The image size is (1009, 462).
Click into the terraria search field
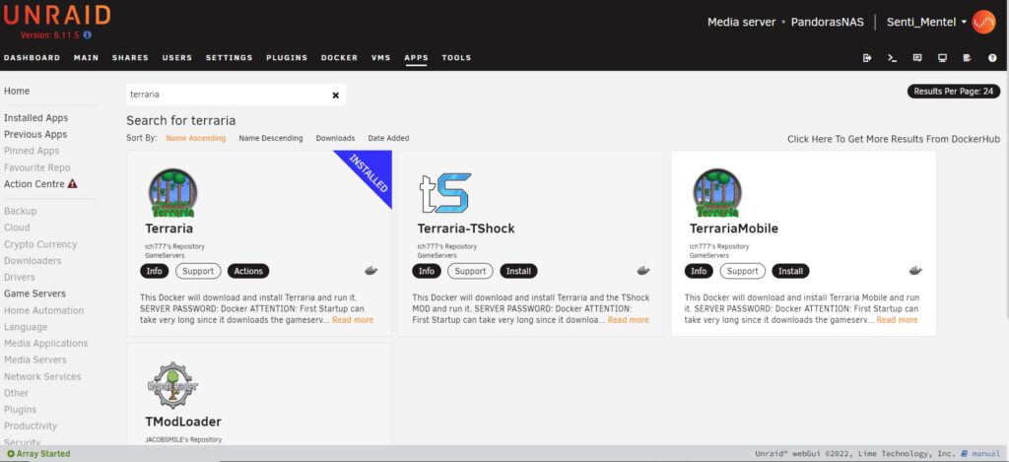click(227, 96)
